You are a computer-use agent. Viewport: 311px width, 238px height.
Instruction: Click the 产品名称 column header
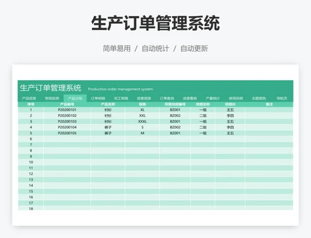(x=108, y=104)
